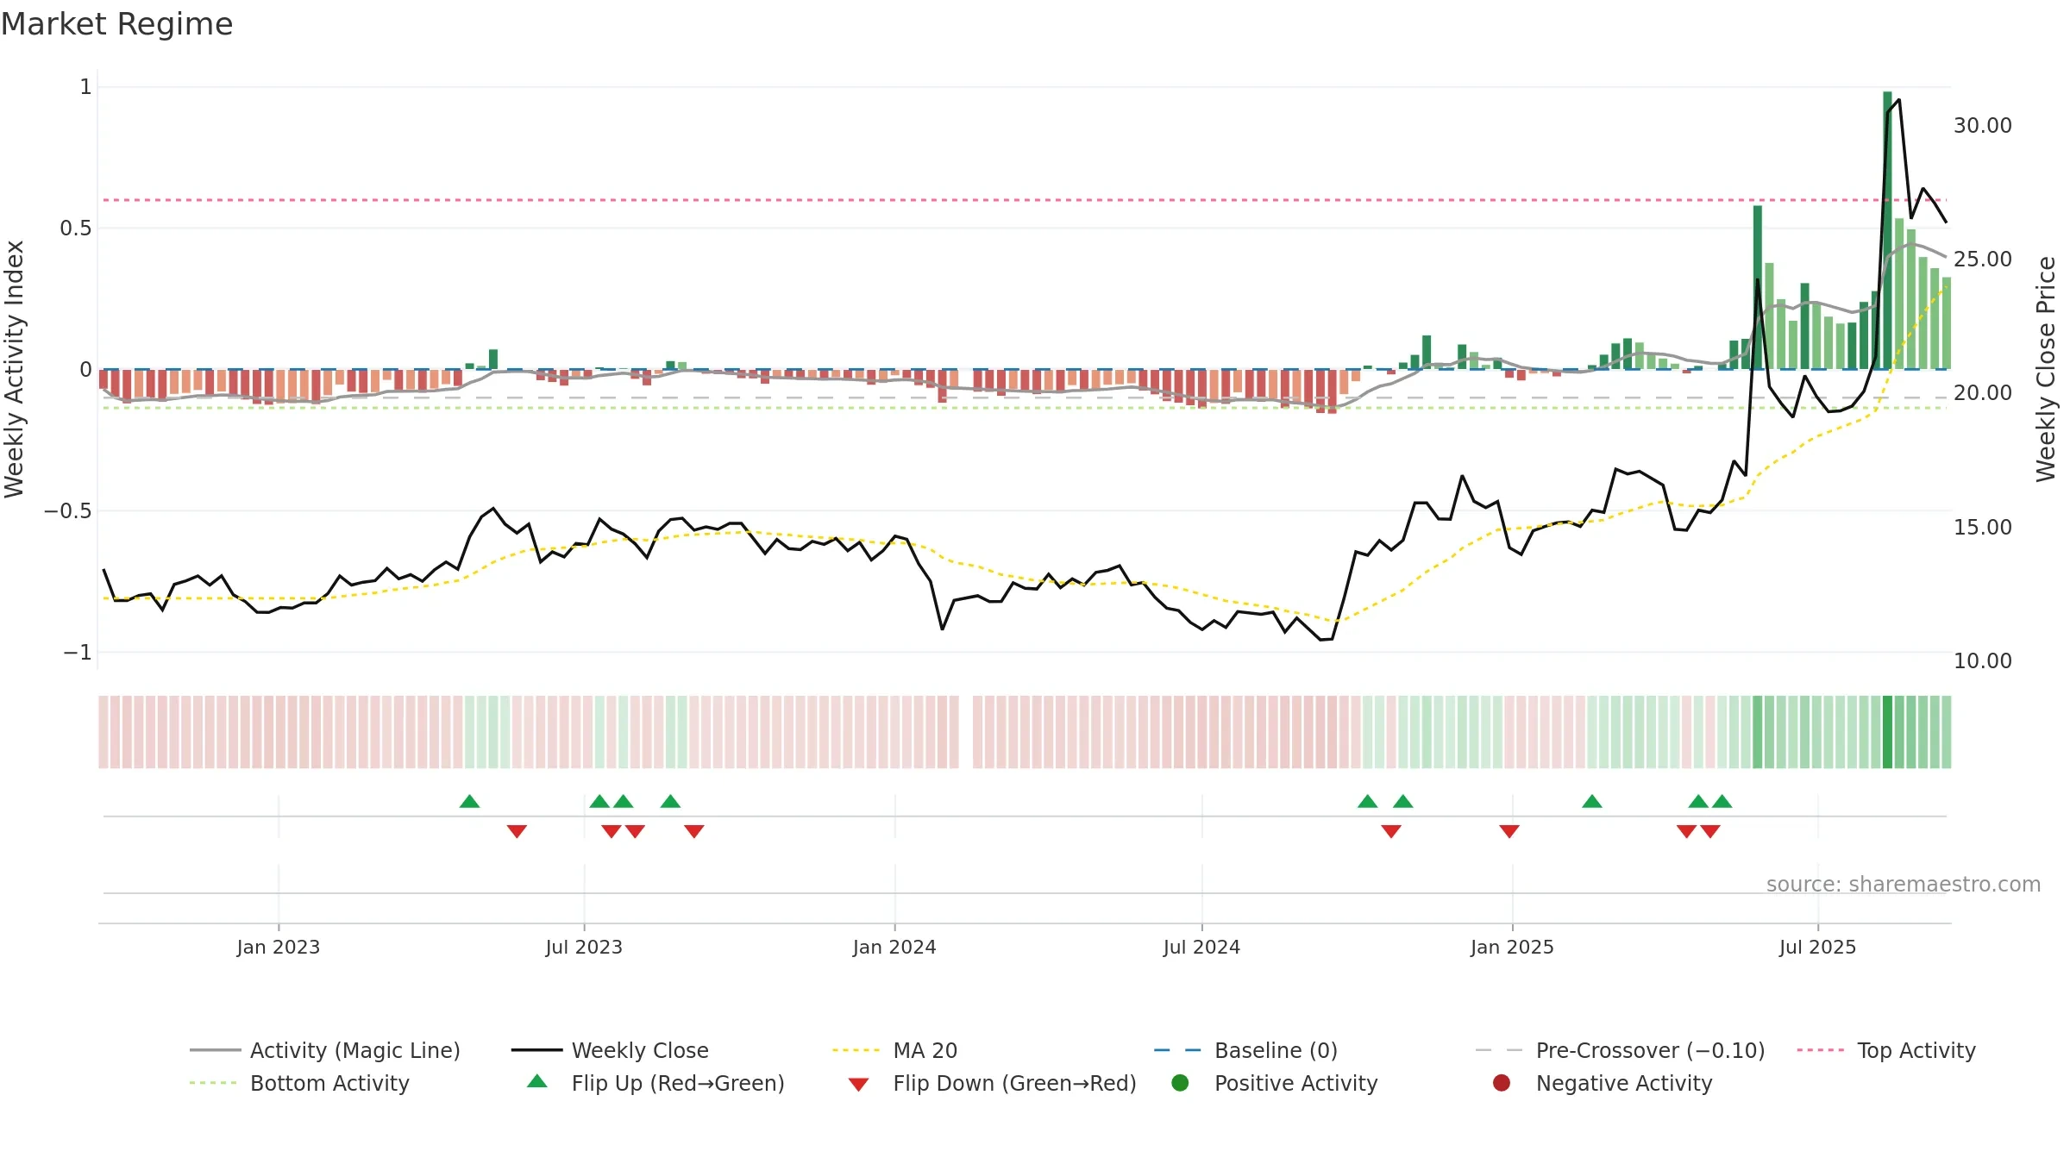Screen dimensions: 2070x1164
Task: Toggle MA 20 legend entry
Action: pyautogui.click(x=895, y=1050)
